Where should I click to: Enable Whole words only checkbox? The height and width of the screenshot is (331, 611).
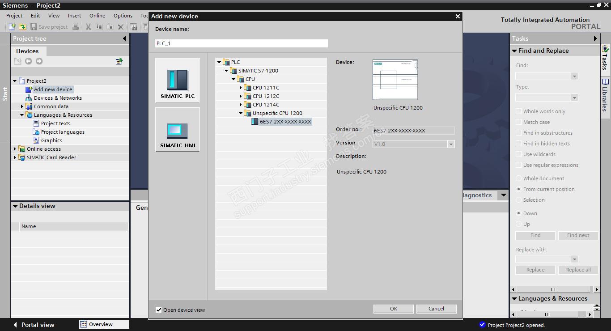coord(518,111)
